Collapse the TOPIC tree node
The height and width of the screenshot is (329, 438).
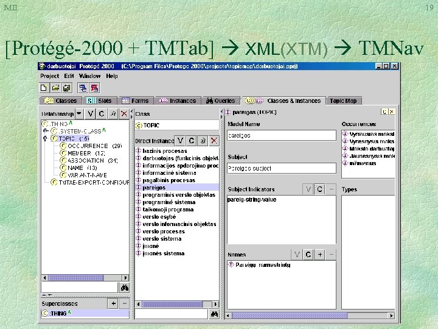(45, 138)
